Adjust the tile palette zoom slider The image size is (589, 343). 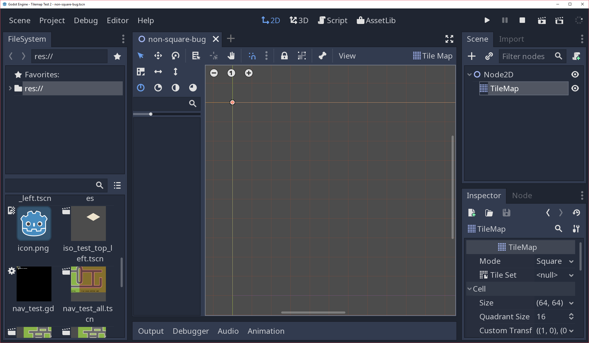click(x=151, y=114)
